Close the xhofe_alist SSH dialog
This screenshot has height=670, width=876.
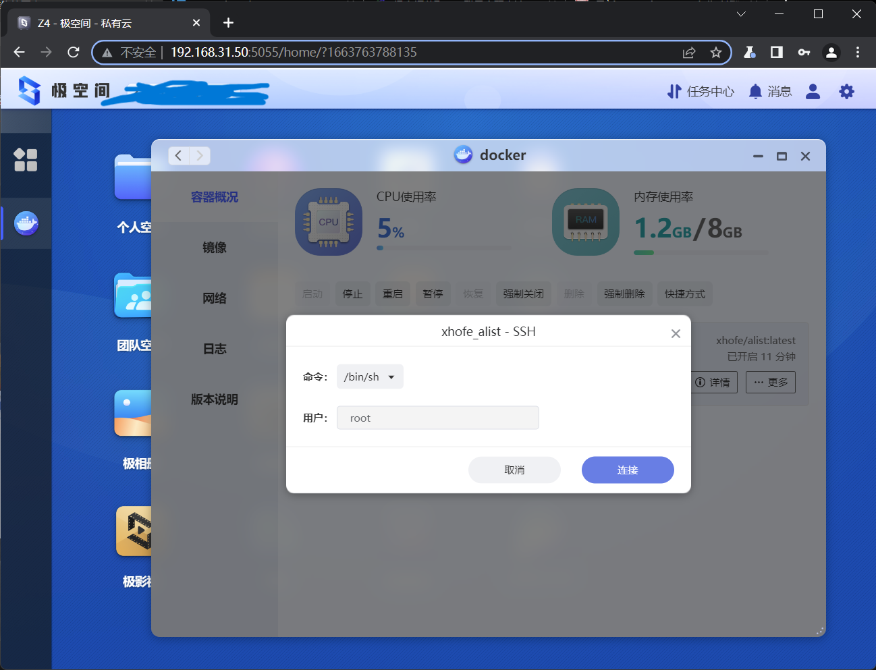(676, 333)
